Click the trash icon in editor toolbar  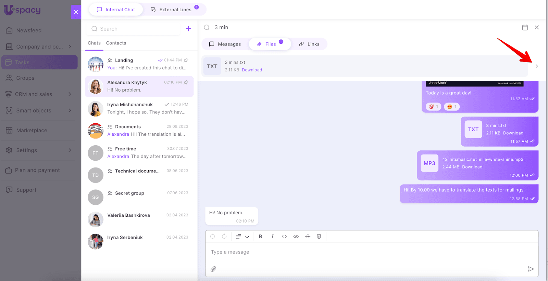(319, 237)
